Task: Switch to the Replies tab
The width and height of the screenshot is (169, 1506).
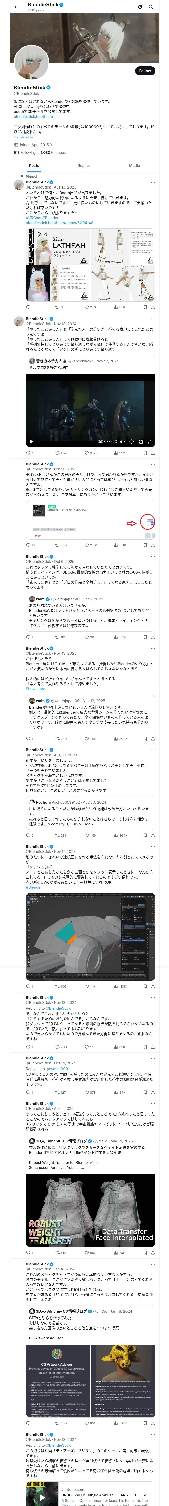Action: (84, 165)
